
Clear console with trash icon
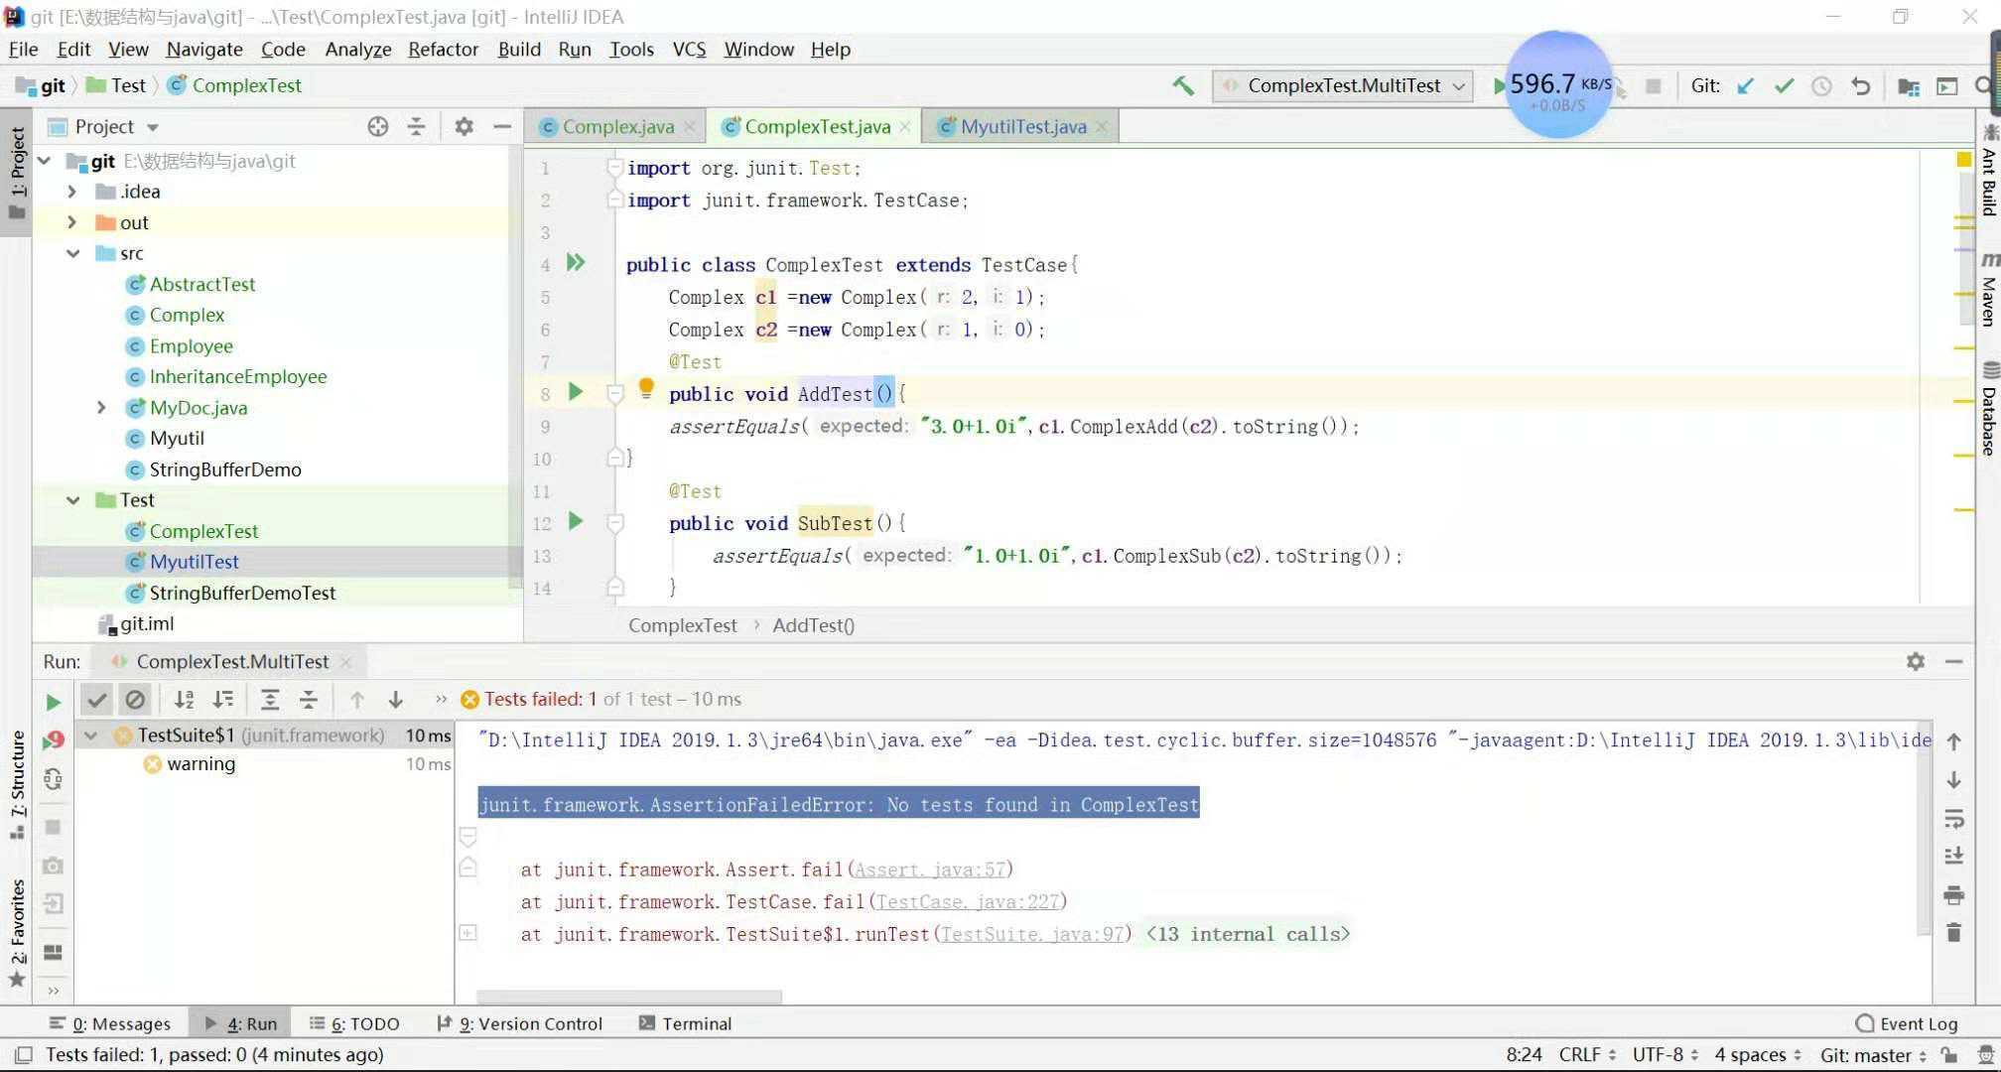coord(1953,933)
